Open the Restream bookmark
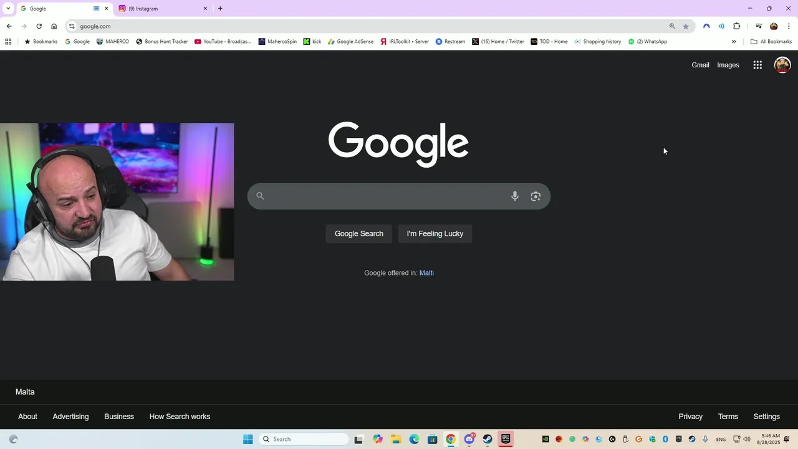 tap(450, 42)
